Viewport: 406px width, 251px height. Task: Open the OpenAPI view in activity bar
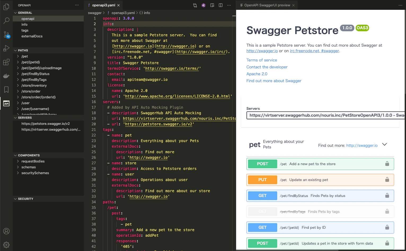(6, 103)
